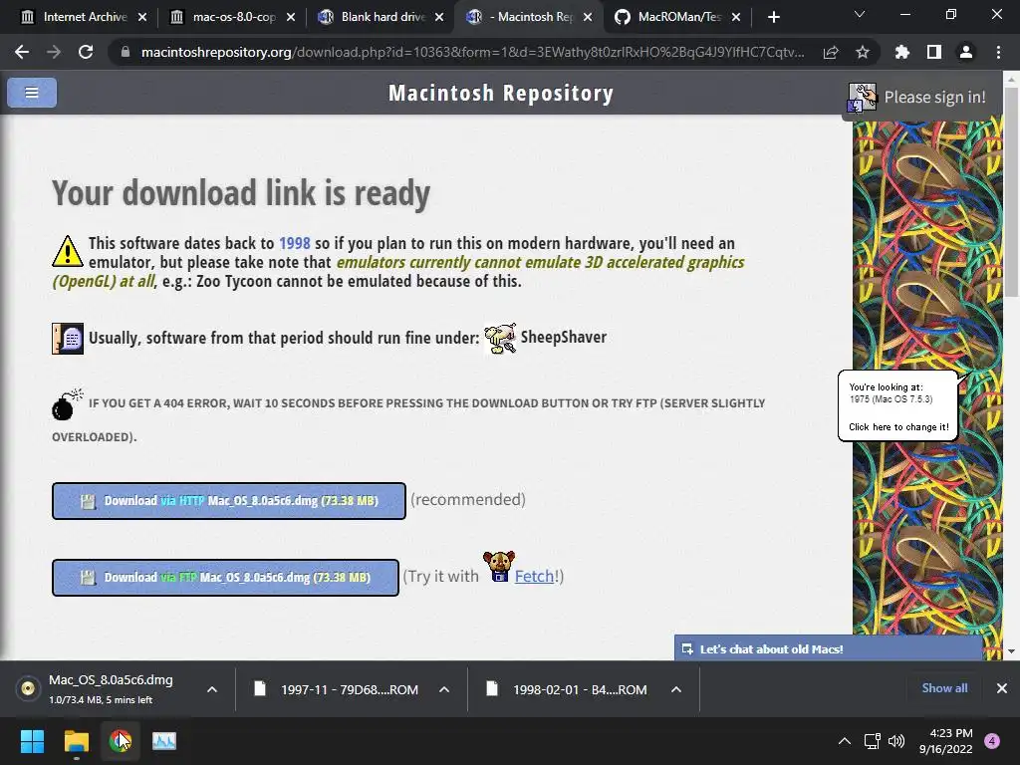1020x765 pixels.
Task: Expand 1997-11 ROM download options
Action: [444, 689]
